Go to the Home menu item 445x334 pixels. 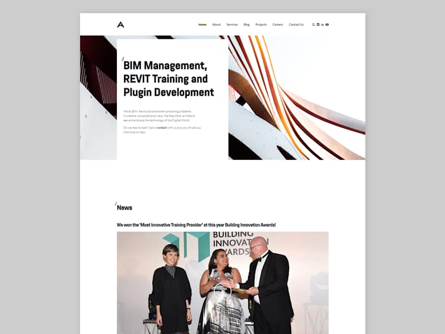point(202,24)
